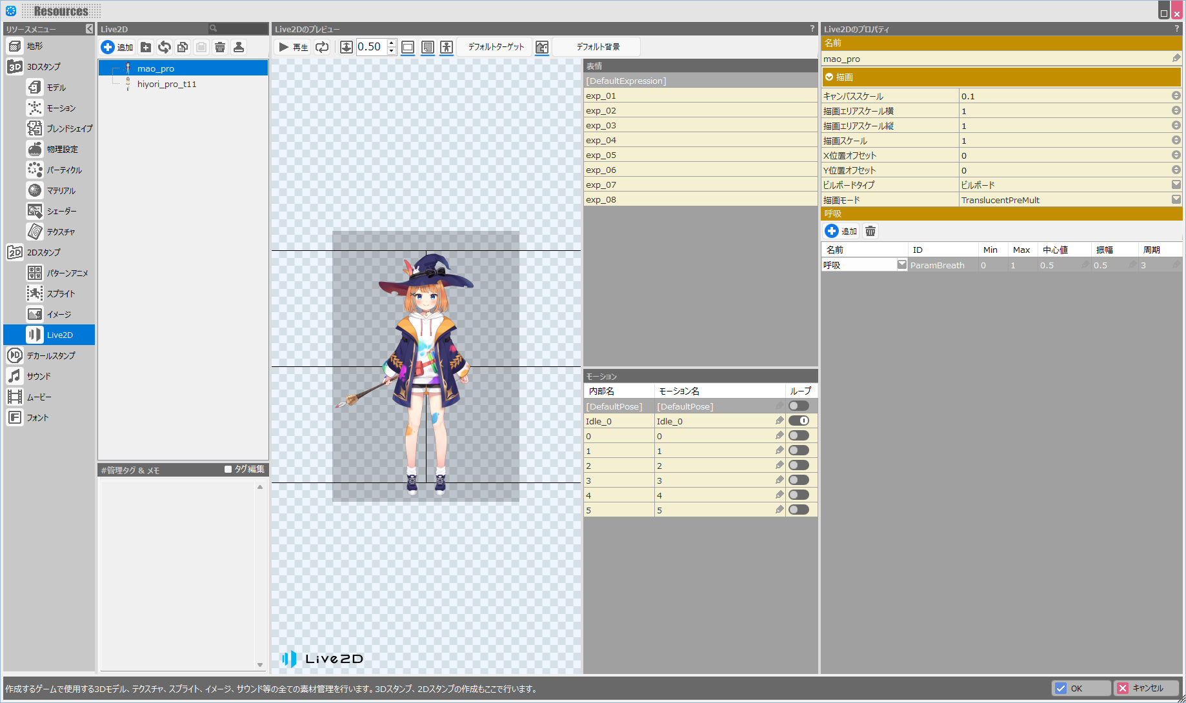Toggle the loop playback icon in preview toolbar

[322, 47]
